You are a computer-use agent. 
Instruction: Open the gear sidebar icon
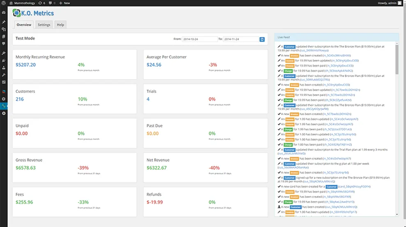click(x=4, y=99)
